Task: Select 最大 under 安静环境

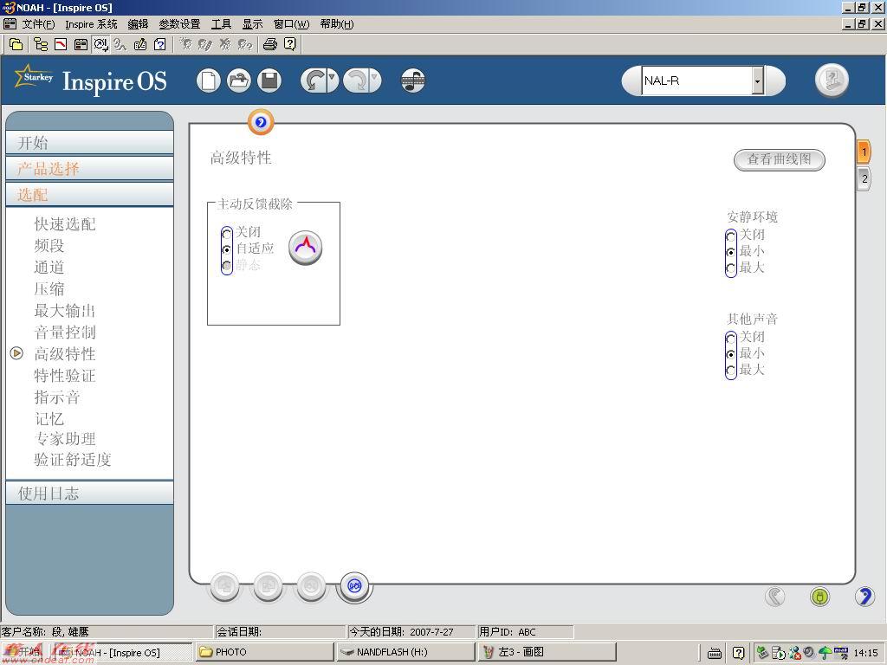Action: [x=731, y=268]
